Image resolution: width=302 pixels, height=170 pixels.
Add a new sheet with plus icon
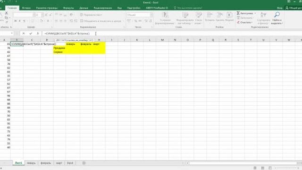pos(84,163)
